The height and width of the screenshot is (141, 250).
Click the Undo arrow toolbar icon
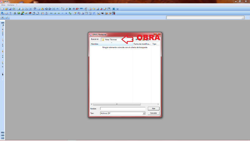point(57,9)
